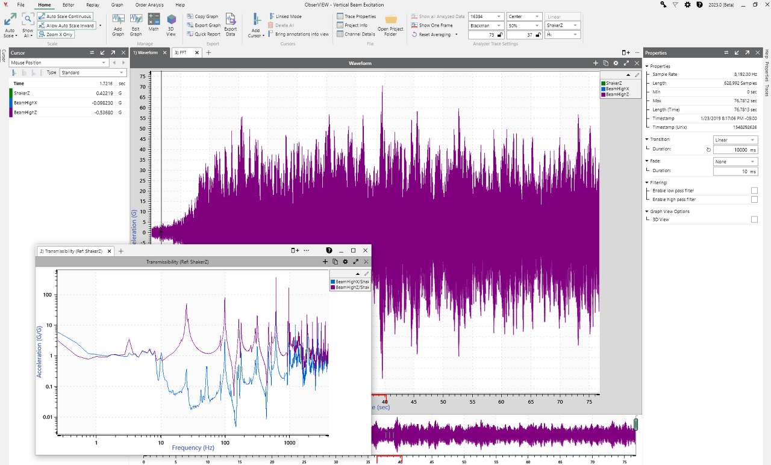
Task: Click Channel Details button
Action: 356,34
